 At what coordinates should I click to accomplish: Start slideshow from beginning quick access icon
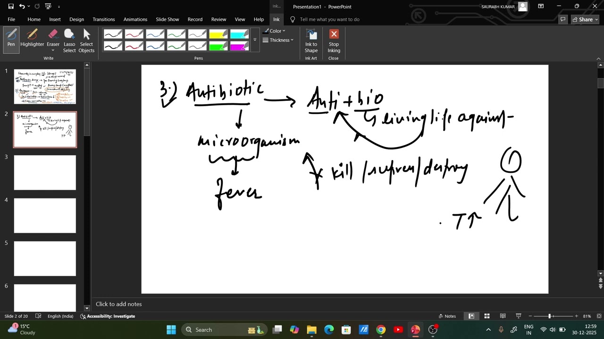tap(48, 7)
